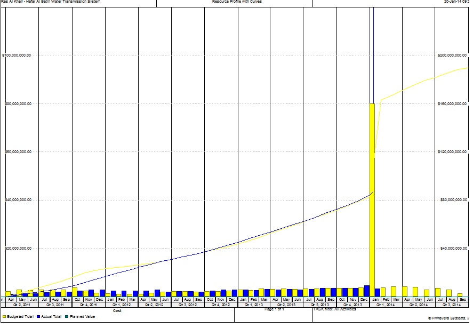
Task: Click the 'Qtr 4, 2012' timescale cell
Action: [x=221, y=305]
